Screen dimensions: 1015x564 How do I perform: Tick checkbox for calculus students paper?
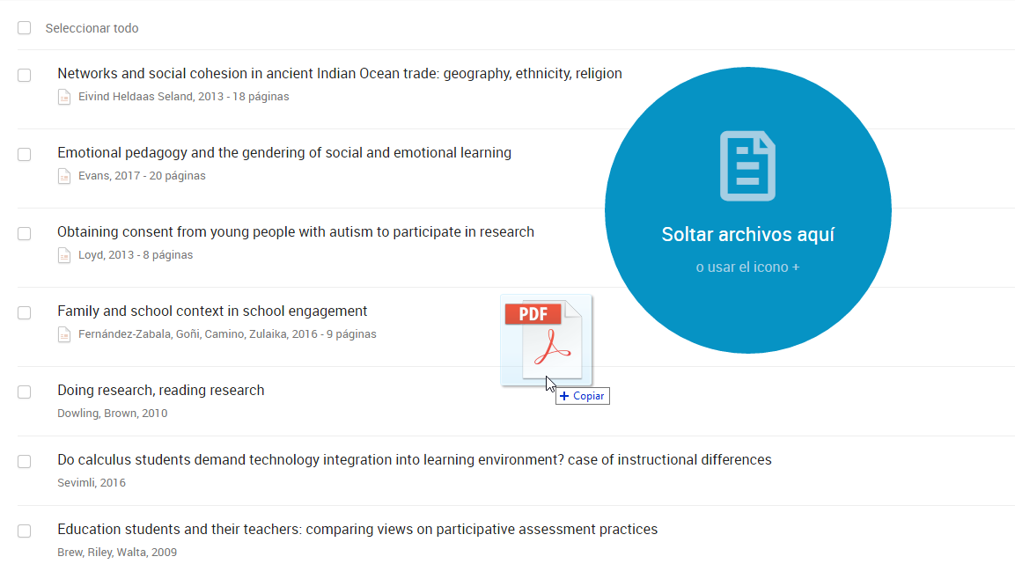pyautogui.click(x=25, y=462)
